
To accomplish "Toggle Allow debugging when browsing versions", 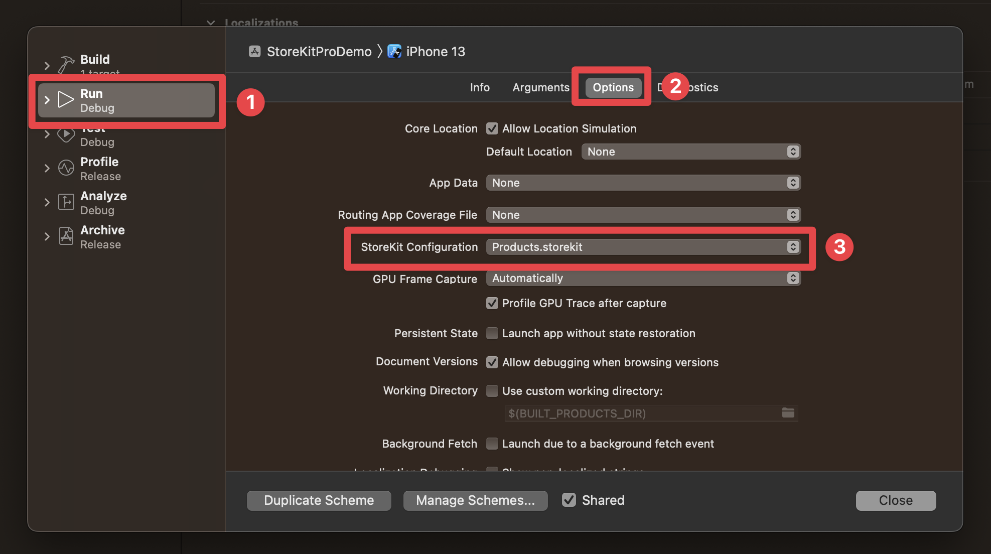I will (492, 362).
